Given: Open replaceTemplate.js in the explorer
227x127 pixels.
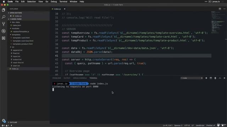Looking at the screenshot, I should pos(21,31).
